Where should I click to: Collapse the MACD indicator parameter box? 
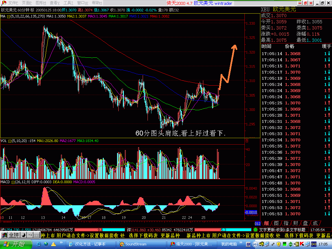pyautogui.click(x=13, y=182)
